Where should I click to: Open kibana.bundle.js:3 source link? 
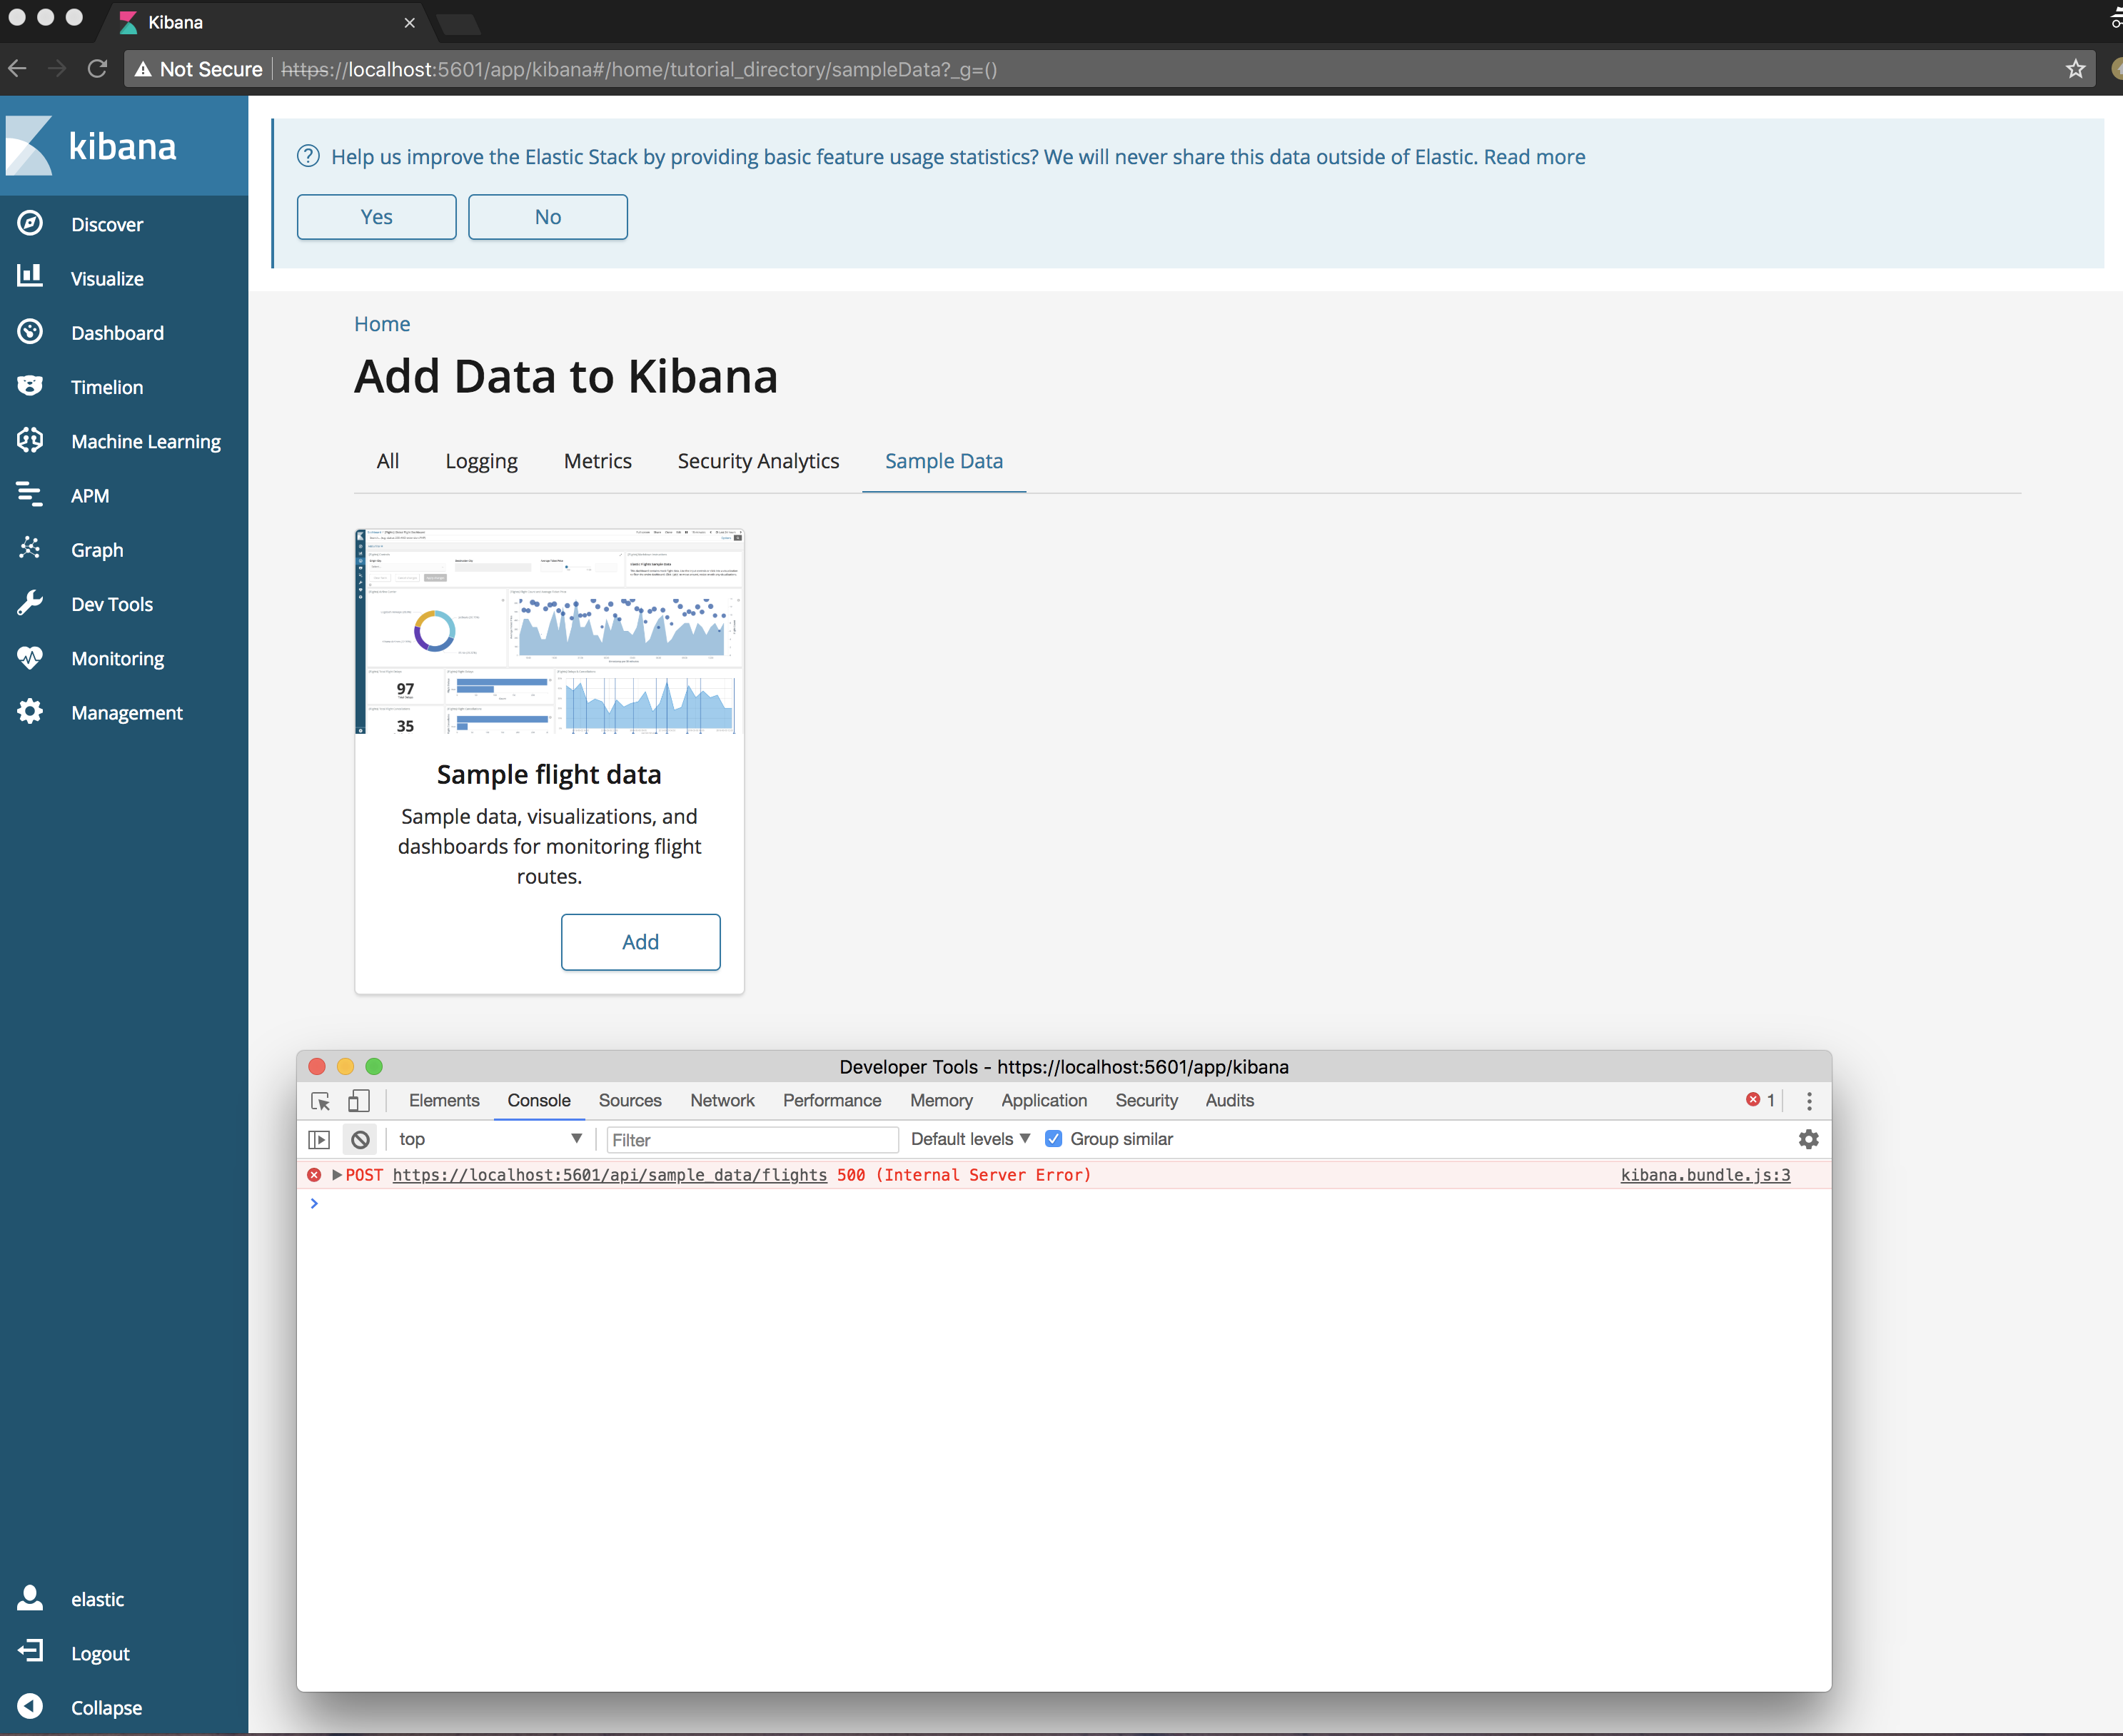click(x=1705, y=1175)
